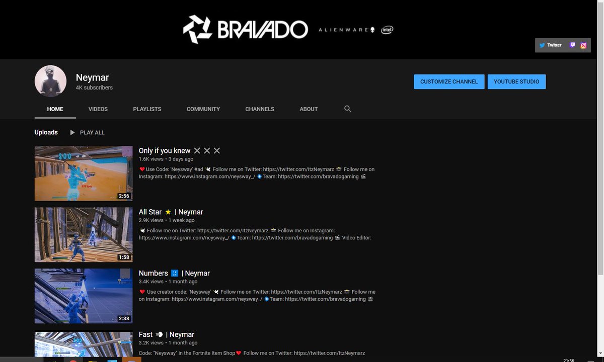604x362 pixels.
Task: Click the 'Fast | Neymar' video title
Action: click(x=167, y=335)
